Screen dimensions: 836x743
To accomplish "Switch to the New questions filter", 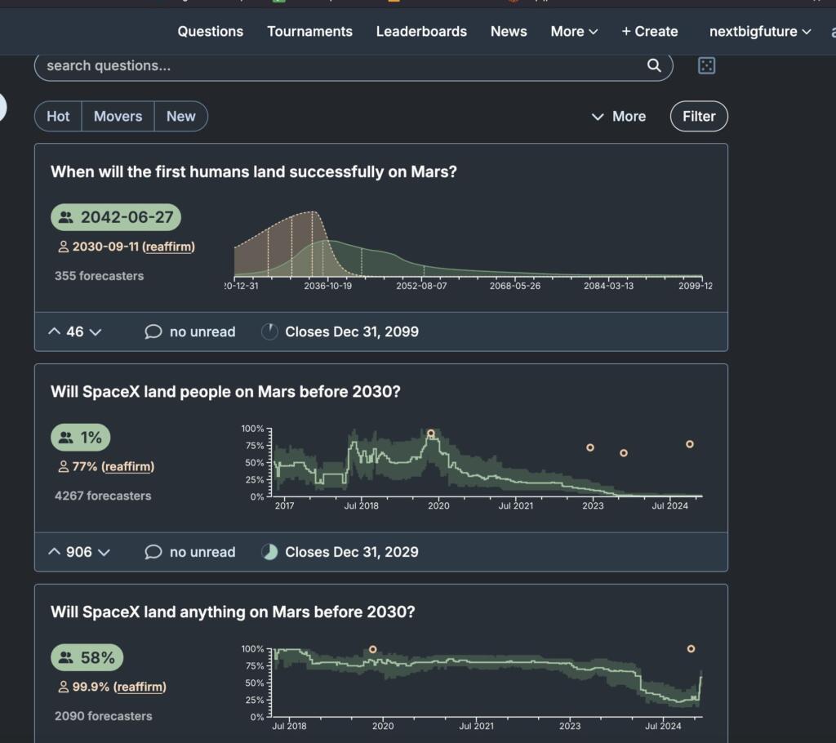I will click(x=180, y=116).
